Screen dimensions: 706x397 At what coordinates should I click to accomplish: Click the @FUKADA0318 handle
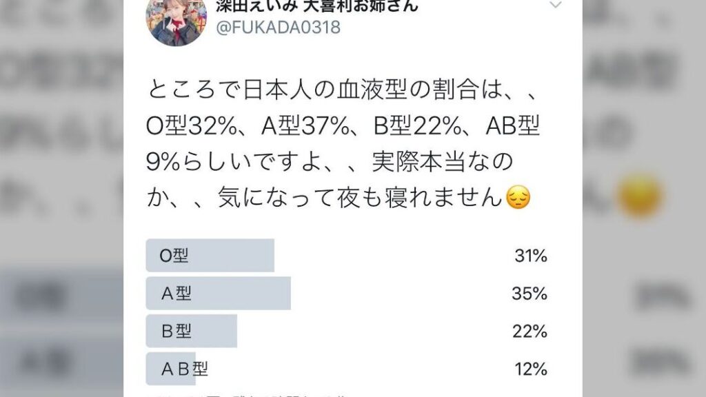[279, 29]
